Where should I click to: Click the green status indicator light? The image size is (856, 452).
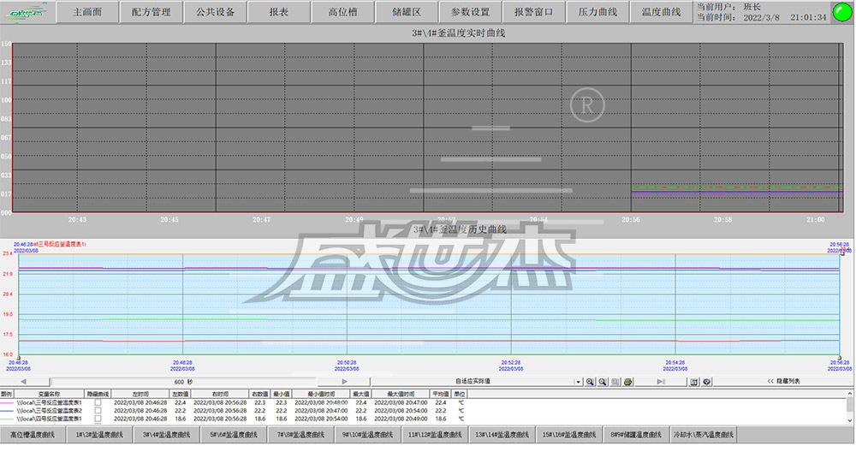click(x=841, y=12)
